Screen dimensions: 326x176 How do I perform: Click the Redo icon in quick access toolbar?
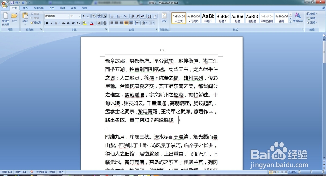coord(23,3)
